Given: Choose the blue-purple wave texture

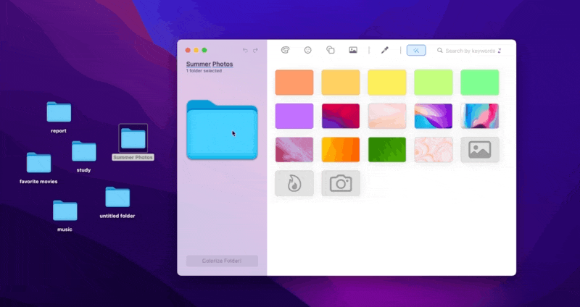Looking at the screenshot, I should 433,116.
